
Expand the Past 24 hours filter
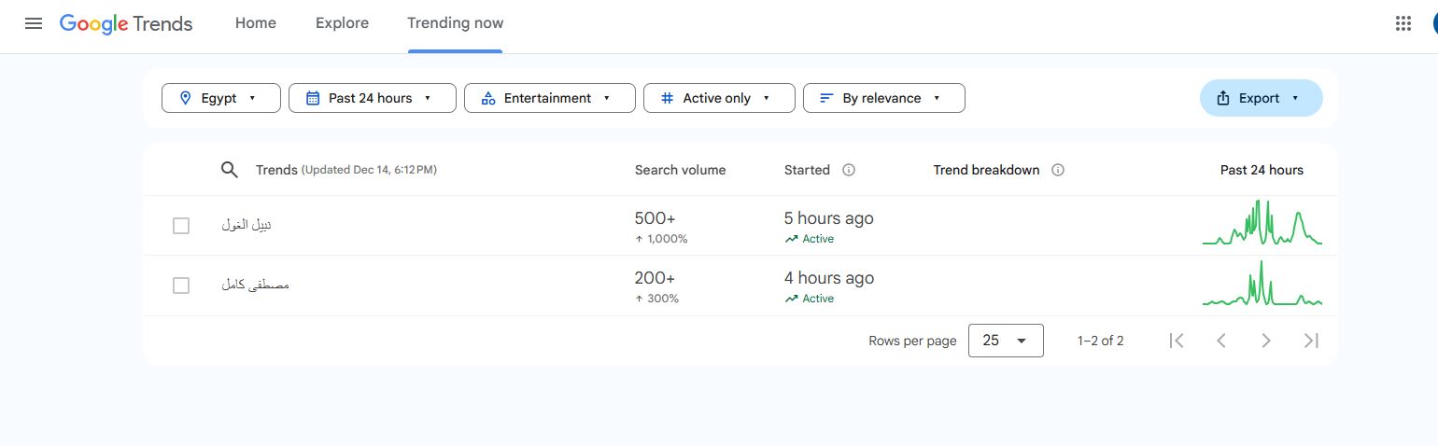(372, 98)
